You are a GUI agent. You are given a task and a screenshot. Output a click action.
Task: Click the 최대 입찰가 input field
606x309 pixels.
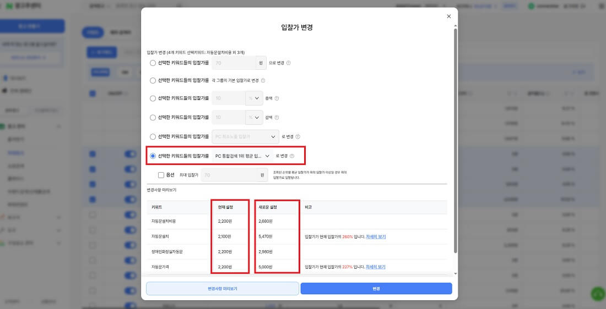(229, 175)
